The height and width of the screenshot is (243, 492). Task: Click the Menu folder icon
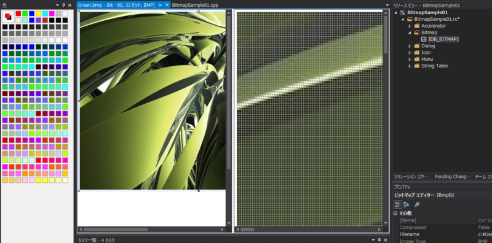pyautogui.click(x=417, y=59)
